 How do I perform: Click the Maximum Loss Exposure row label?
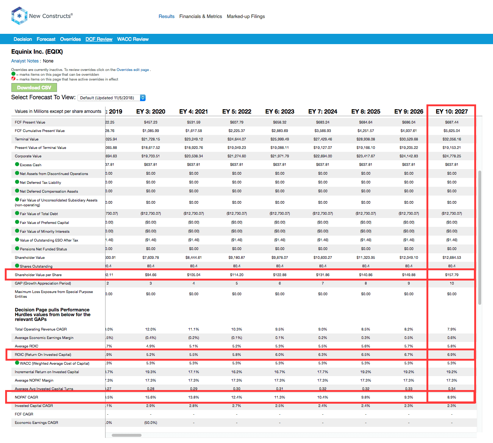[x=54, y=294]
